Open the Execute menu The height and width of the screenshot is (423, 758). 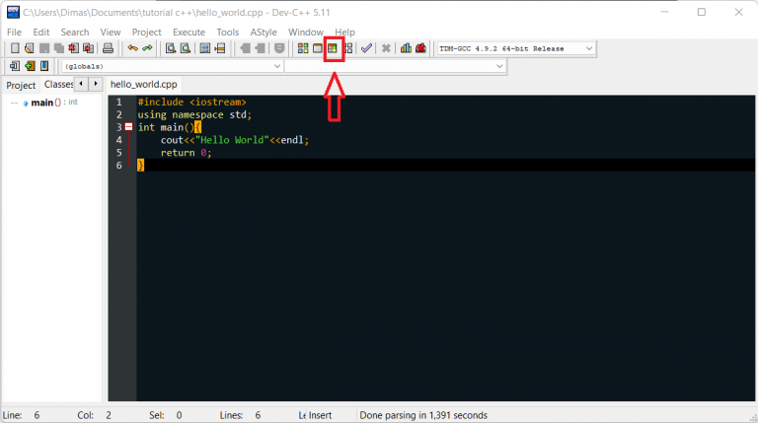pos(189,32)
